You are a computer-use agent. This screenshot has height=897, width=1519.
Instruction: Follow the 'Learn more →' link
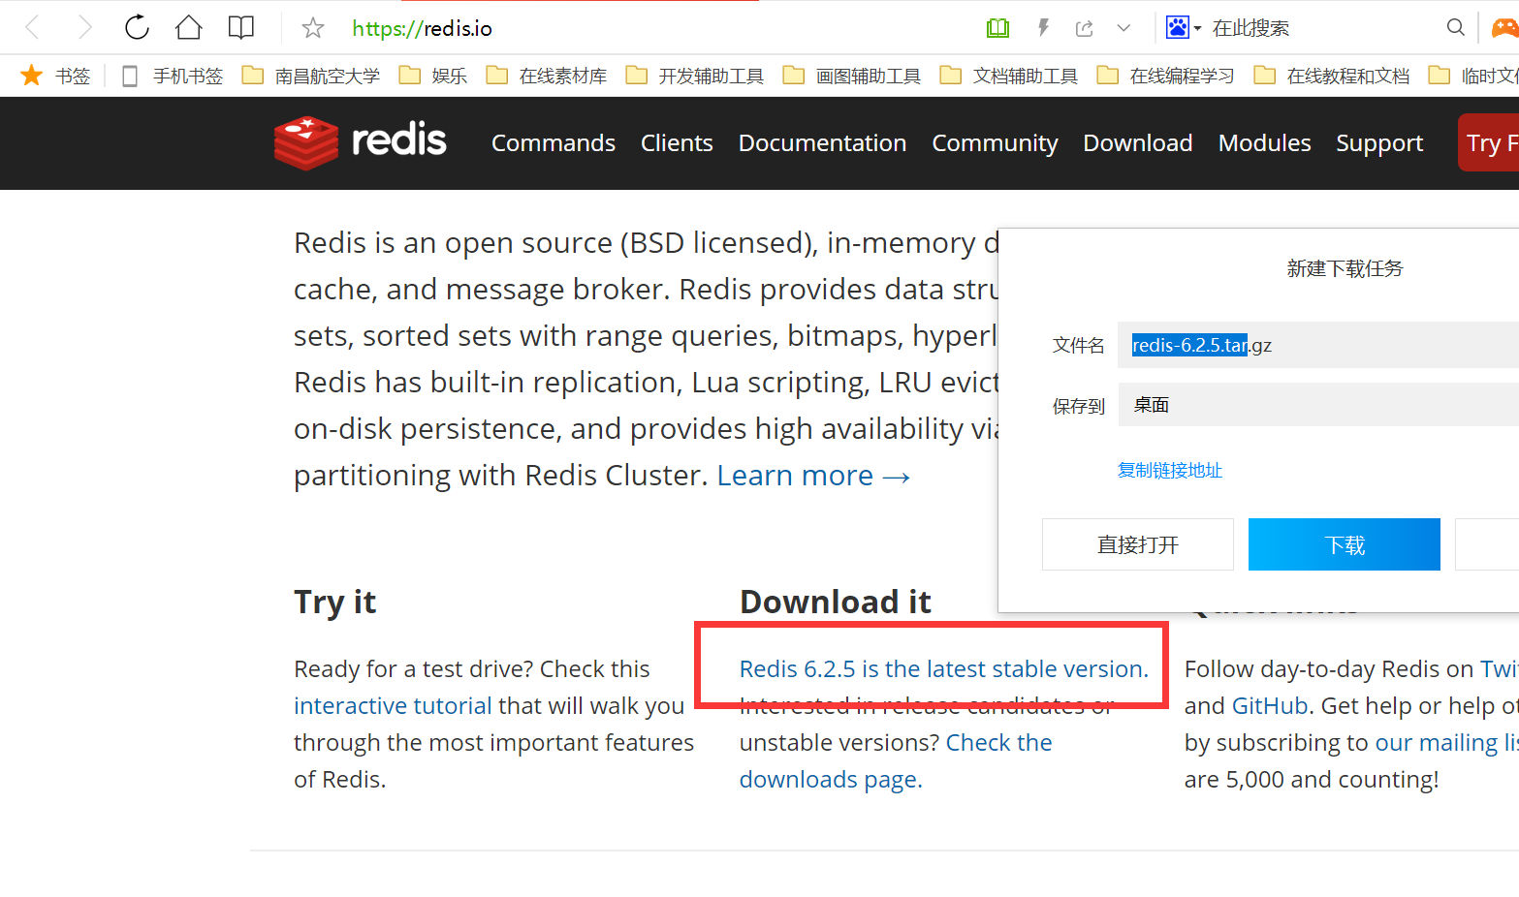tap(813, 476)
